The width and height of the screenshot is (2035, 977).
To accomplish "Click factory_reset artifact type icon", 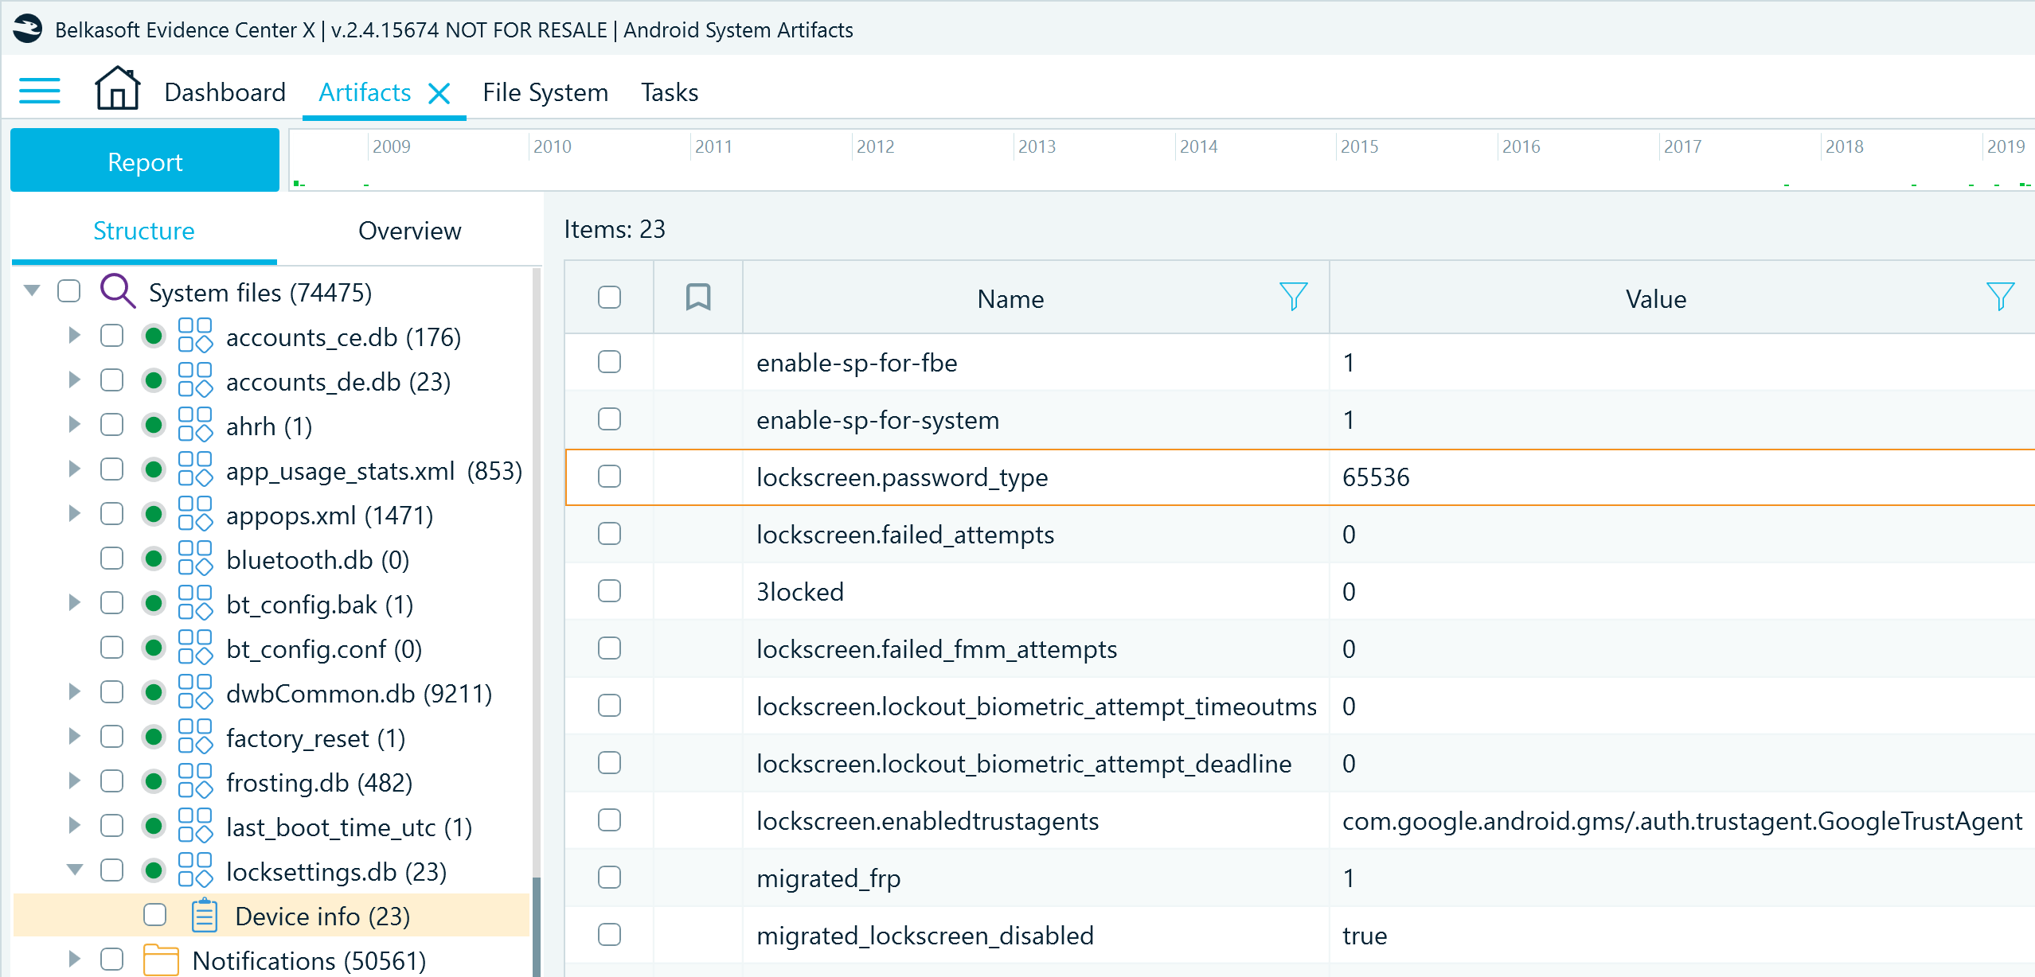I will (195, 737).
